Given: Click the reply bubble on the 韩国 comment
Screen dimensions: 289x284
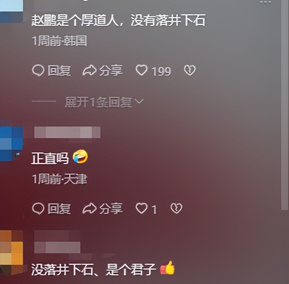Looking at the screenshot, I should pyautogui.click(x=51, y=71).
